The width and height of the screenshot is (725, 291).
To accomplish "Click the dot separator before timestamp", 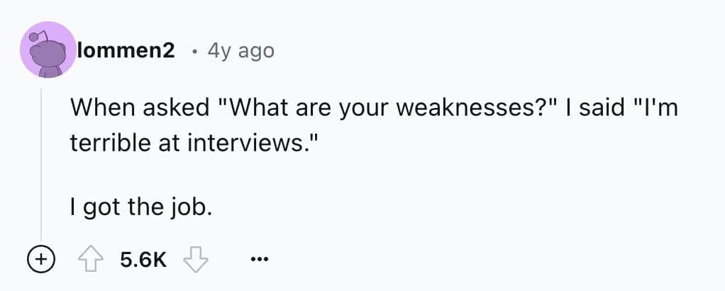I will (x=194, y=51).
